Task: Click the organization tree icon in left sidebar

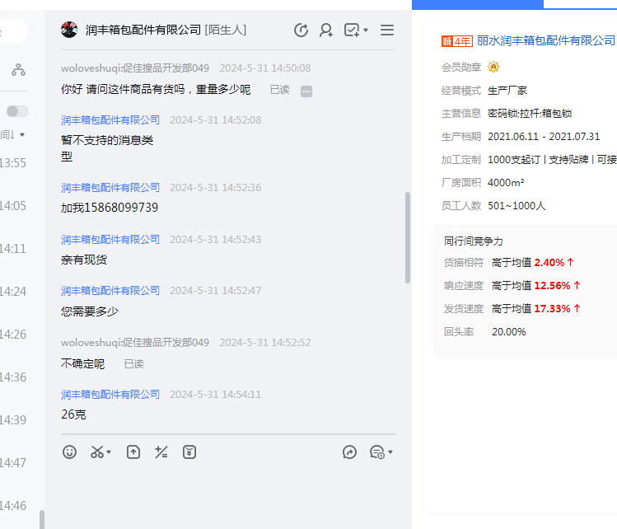Action: pos(18,70)
